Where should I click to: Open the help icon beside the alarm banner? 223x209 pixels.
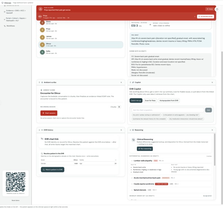click(x=217, y=9)
